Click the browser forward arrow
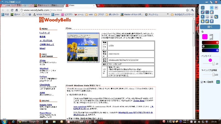221x124 pixels. click(x=8, y=10)
